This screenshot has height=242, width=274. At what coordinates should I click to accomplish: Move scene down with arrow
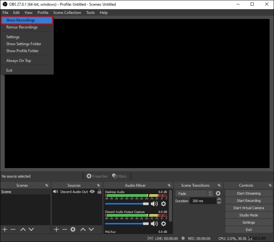click(31, 229)
